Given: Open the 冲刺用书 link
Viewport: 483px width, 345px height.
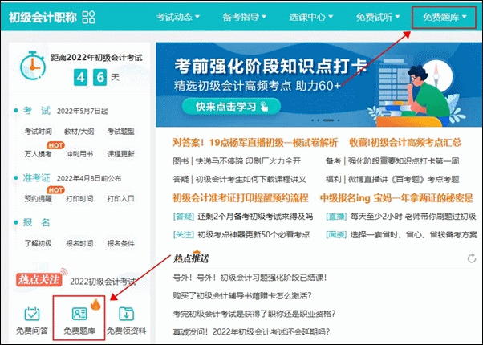Looking at the screenshot, I should 79,154.
